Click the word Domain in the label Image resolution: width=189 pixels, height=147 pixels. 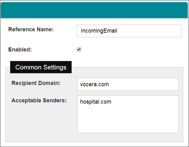click(x=51, y=83)
